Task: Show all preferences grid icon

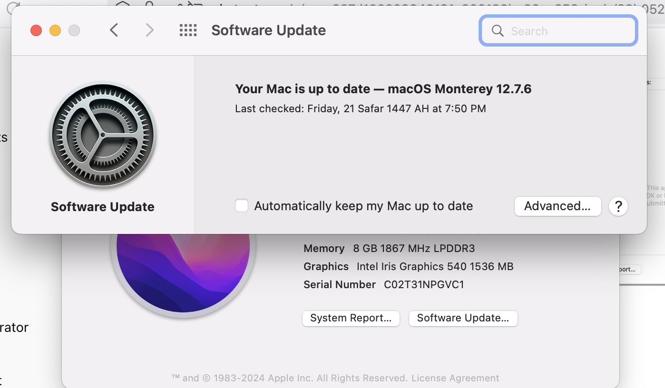Action: coord(188,30)
